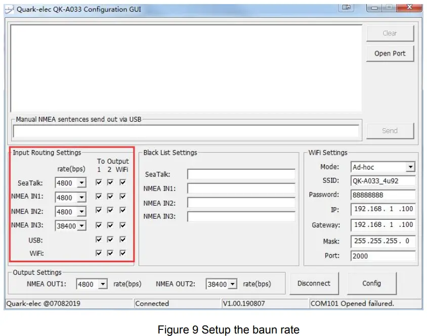Expand the NMEA IN3 rate dropdown
Screen dimensions: 427x336
pos(82,225)
